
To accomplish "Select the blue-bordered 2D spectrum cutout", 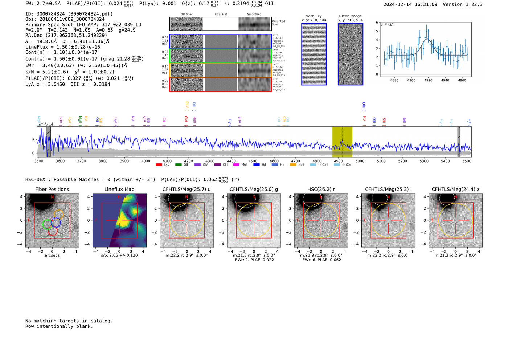I will point(220,41).
